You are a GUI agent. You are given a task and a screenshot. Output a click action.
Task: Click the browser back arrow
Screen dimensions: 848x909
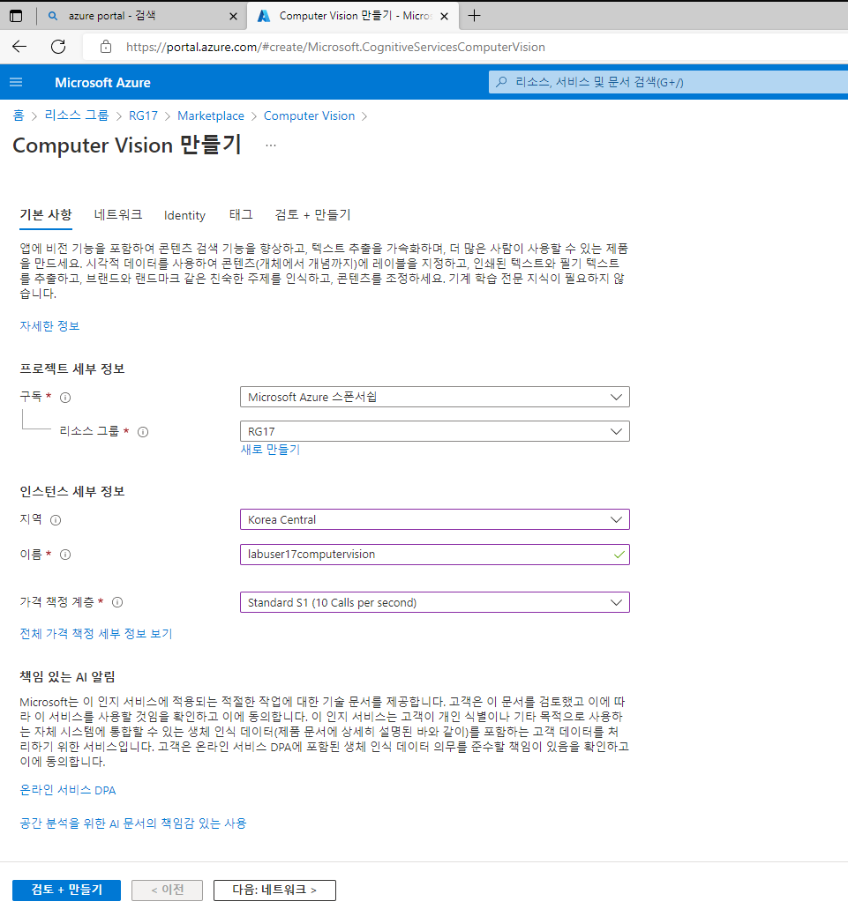(x=19, y=47)
